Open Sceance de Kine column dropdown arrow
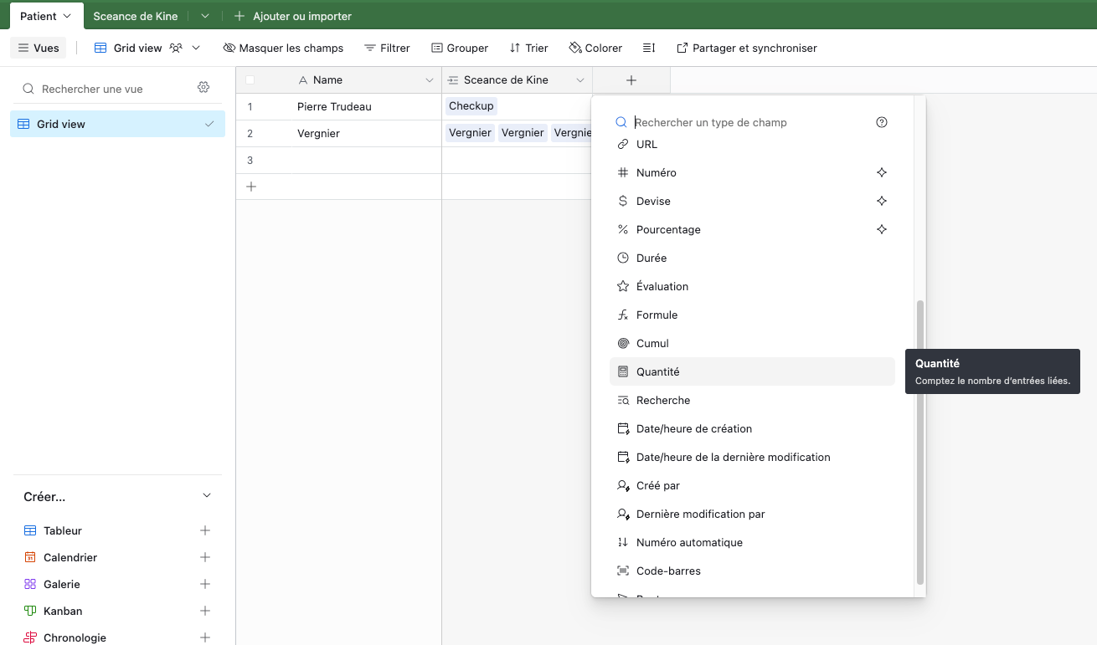The image size is (1097, 645). click(579, 80)
